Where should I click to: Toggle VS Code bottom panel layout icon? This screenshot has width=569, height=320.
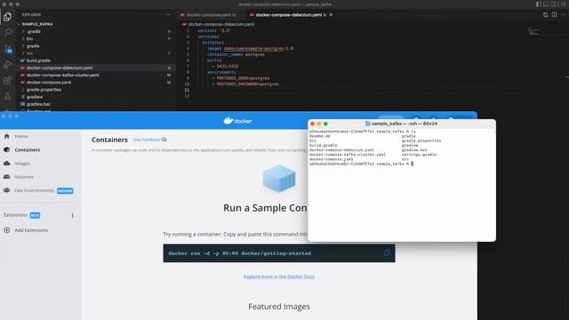(546, 4)
